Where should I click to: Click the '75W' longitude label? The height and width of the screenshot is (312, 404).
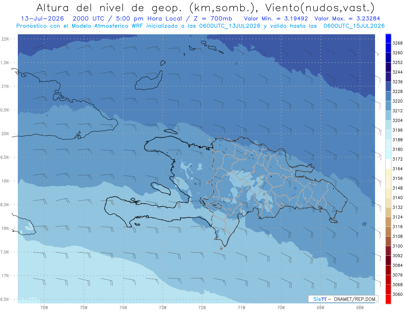pos(83,307)
